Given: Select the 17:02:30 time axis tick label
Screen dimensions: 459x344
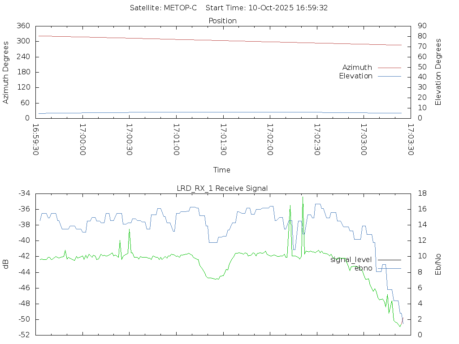Looking at the screenshot, I should (317, 140).
